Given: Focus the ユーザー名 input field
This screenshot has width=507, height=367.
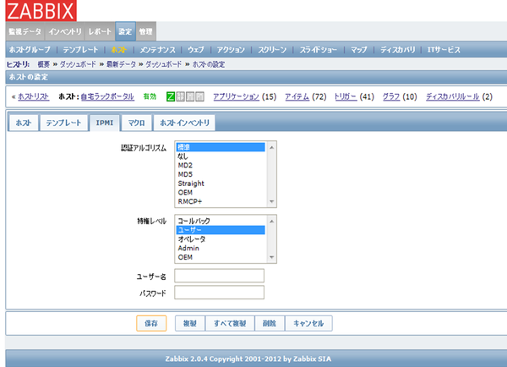Looking at the screenshot, I should (219, 276).
